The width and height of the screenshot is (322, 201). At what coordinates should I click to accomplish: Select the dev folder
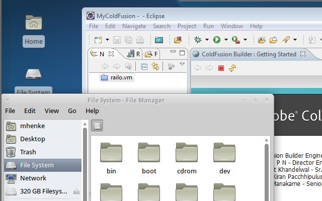coord(224,158)
